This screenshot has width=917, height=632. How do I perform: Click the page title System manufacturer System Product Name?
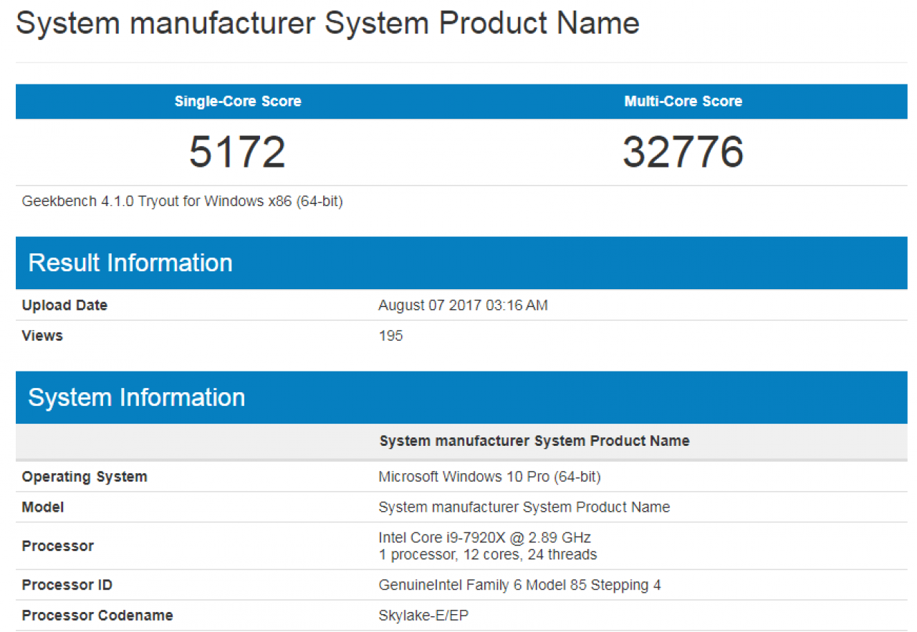327,24
